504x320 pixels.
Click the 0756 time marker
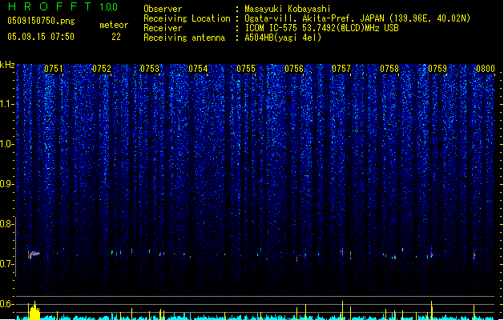294,69
